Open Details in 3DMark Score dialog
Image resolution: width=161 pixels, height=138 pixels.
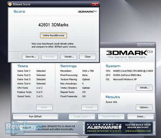[x=68, y=57]
